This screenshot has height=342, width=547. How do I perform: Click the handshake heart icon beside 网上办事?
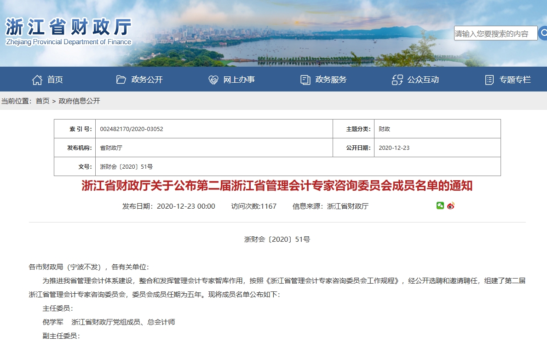click(213, 80)
